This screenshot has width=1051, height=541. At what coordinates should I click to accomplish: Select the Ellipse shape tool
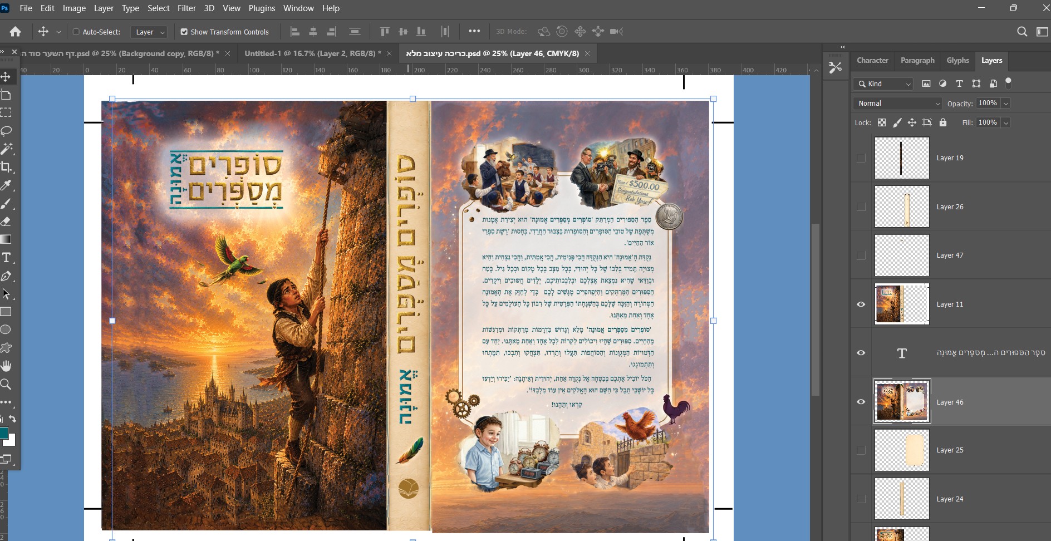click(6, 329)
